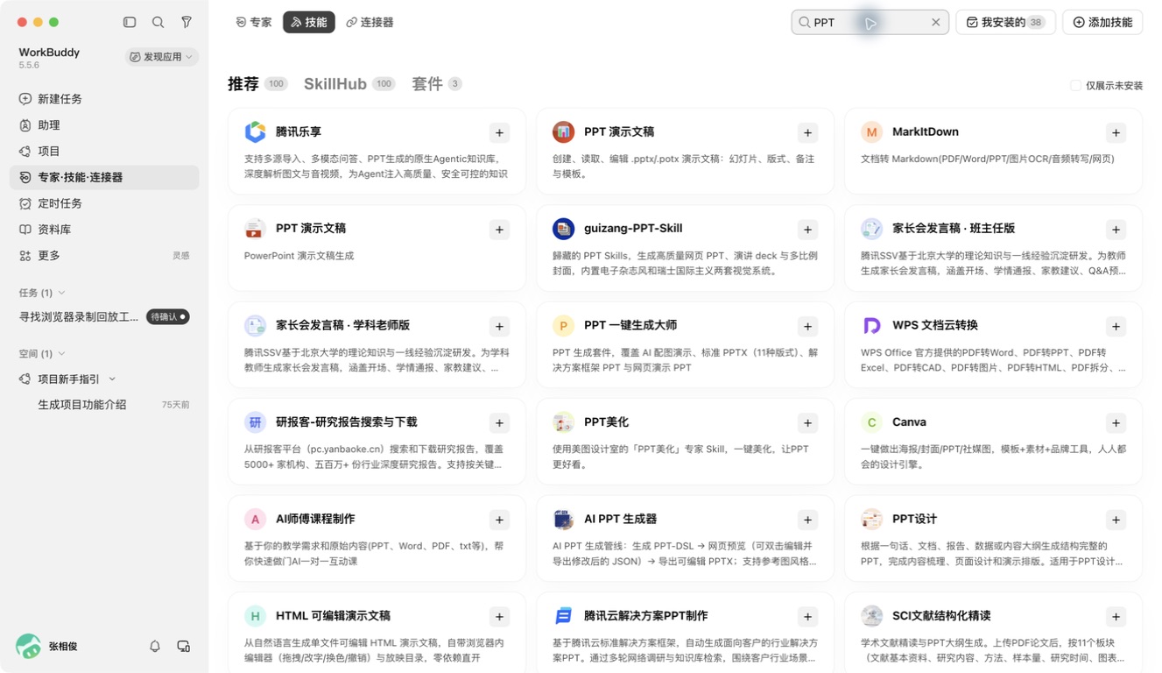
Task: Open PPT美化 skill card title
Action: pos(606,422)
